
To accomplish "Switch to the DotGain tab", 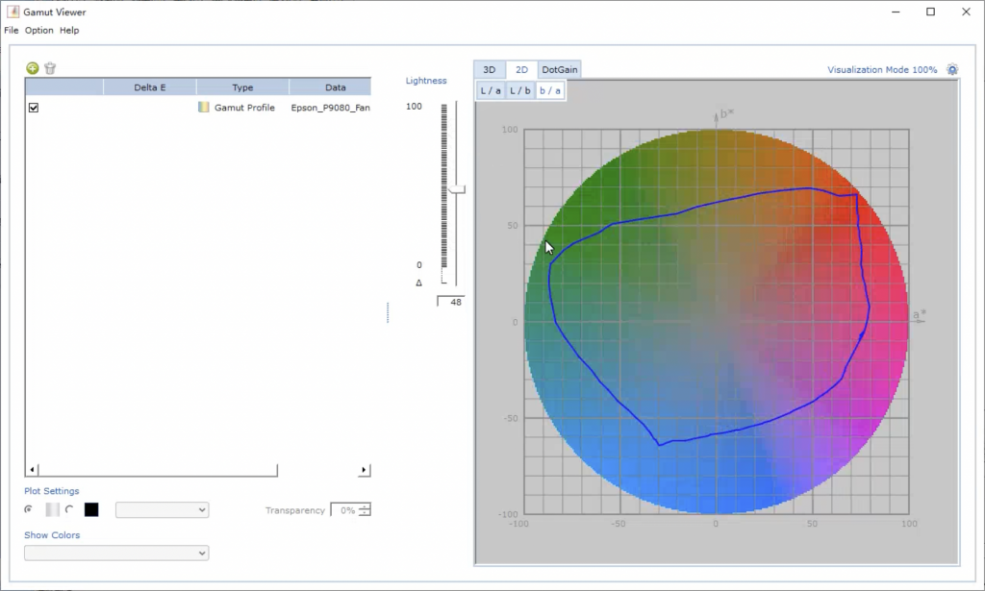I will coord(560,69).
